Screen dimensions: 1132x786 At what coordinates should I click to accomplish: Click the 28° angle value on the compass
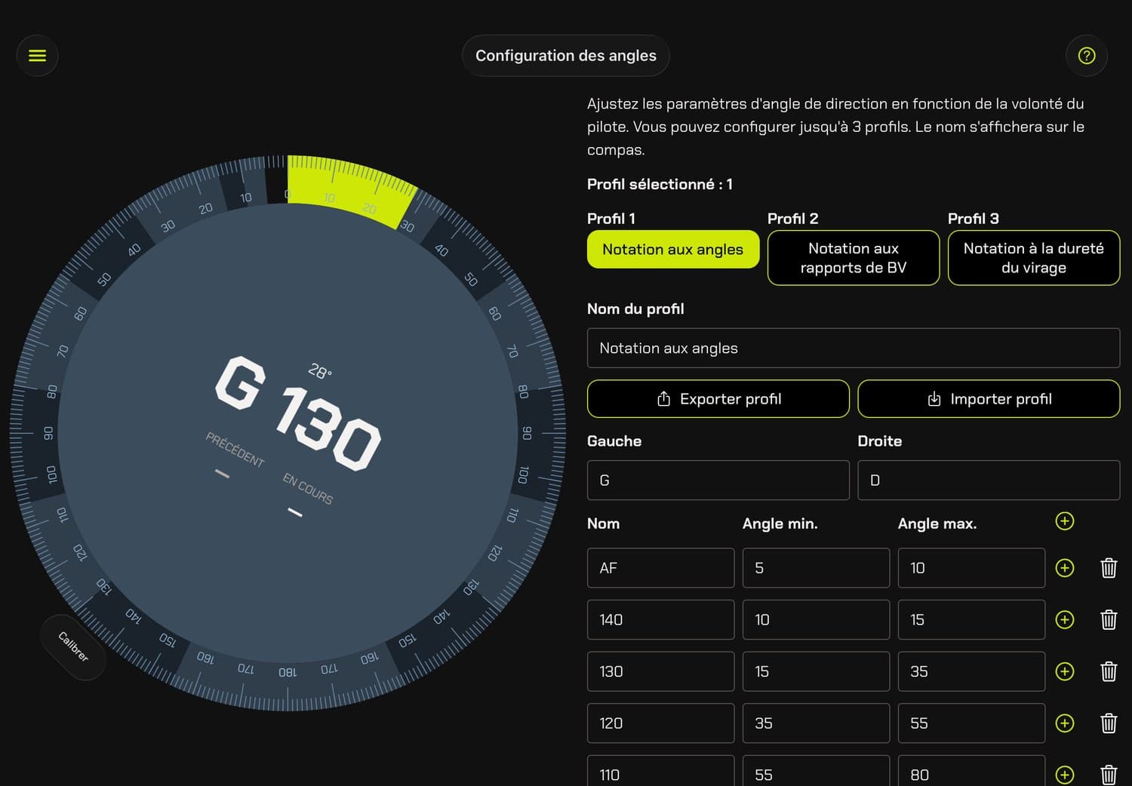pos(320,371)
